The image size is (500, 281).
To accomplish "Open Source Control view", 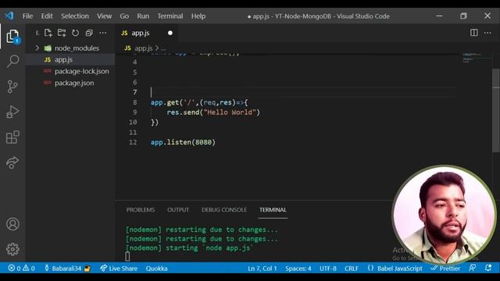I will click(12, 87).
